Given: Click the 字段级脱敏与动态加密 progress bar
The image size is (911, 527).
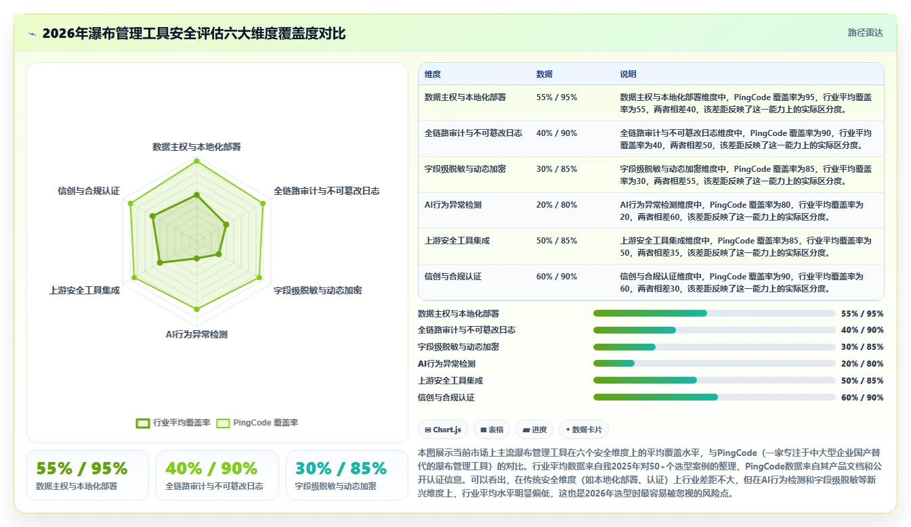Looking at the screenshot, I should pyautogui.click(x=715, y=347).
